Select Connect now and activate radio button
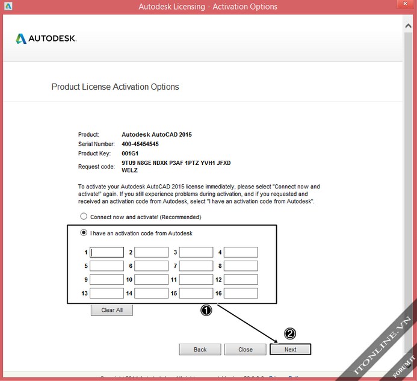This screenshot has width=417, height=381. tap(84, 217)
